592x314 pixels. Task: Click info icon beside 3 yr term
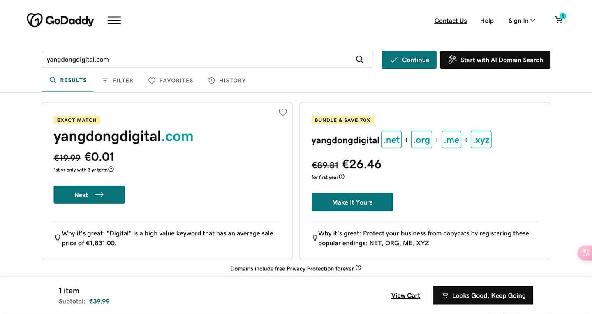[111, 169]
